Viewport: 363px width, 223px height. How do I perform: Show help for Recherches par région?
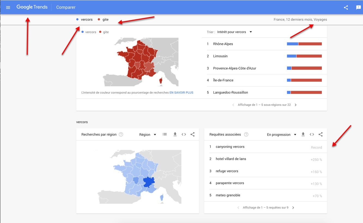tap(121, 134)
